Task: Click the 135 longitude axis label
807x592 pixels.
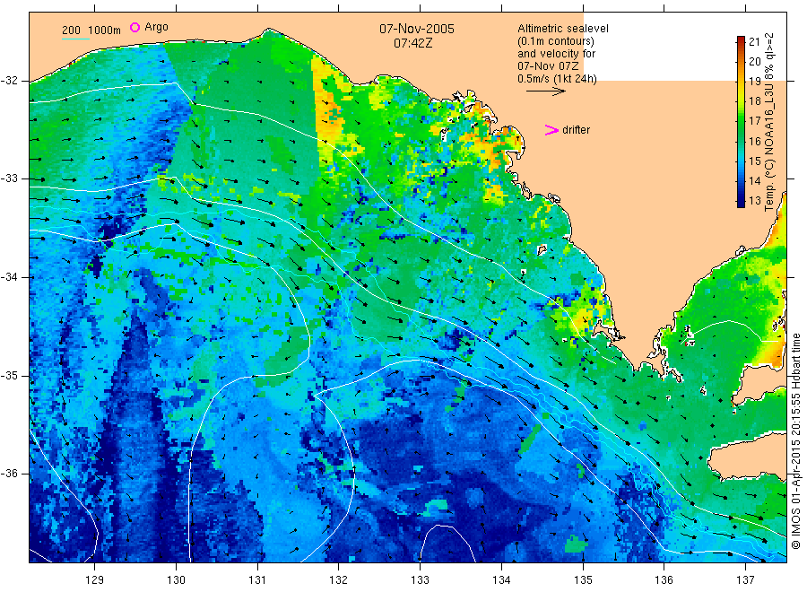Action: (583, 580)
